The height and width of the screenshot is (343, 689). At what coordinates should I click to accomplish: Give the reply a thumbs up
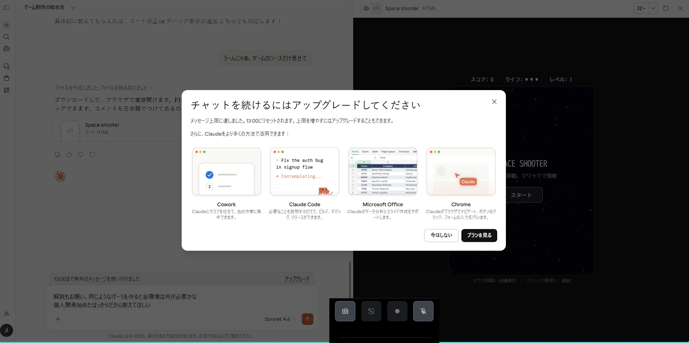pos(69,154)
